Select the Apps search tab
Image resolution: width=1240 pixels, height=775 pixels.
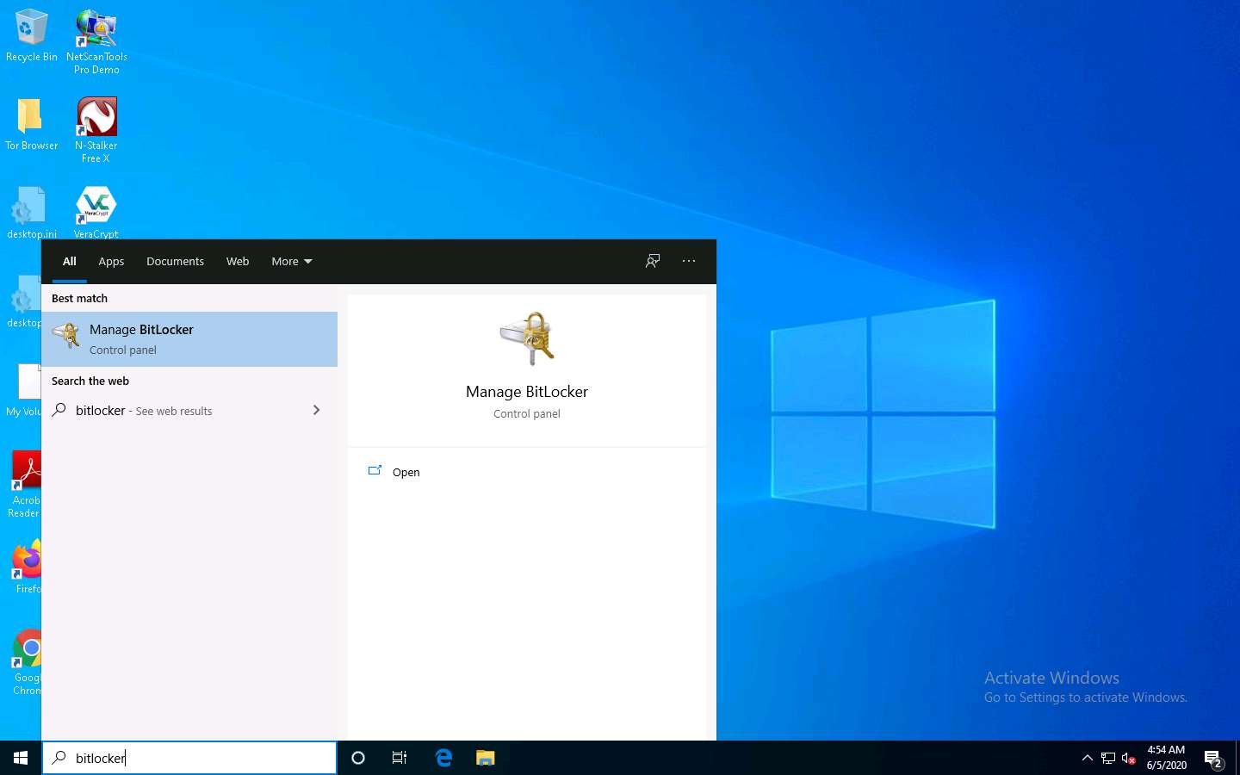tap(111, 261)
